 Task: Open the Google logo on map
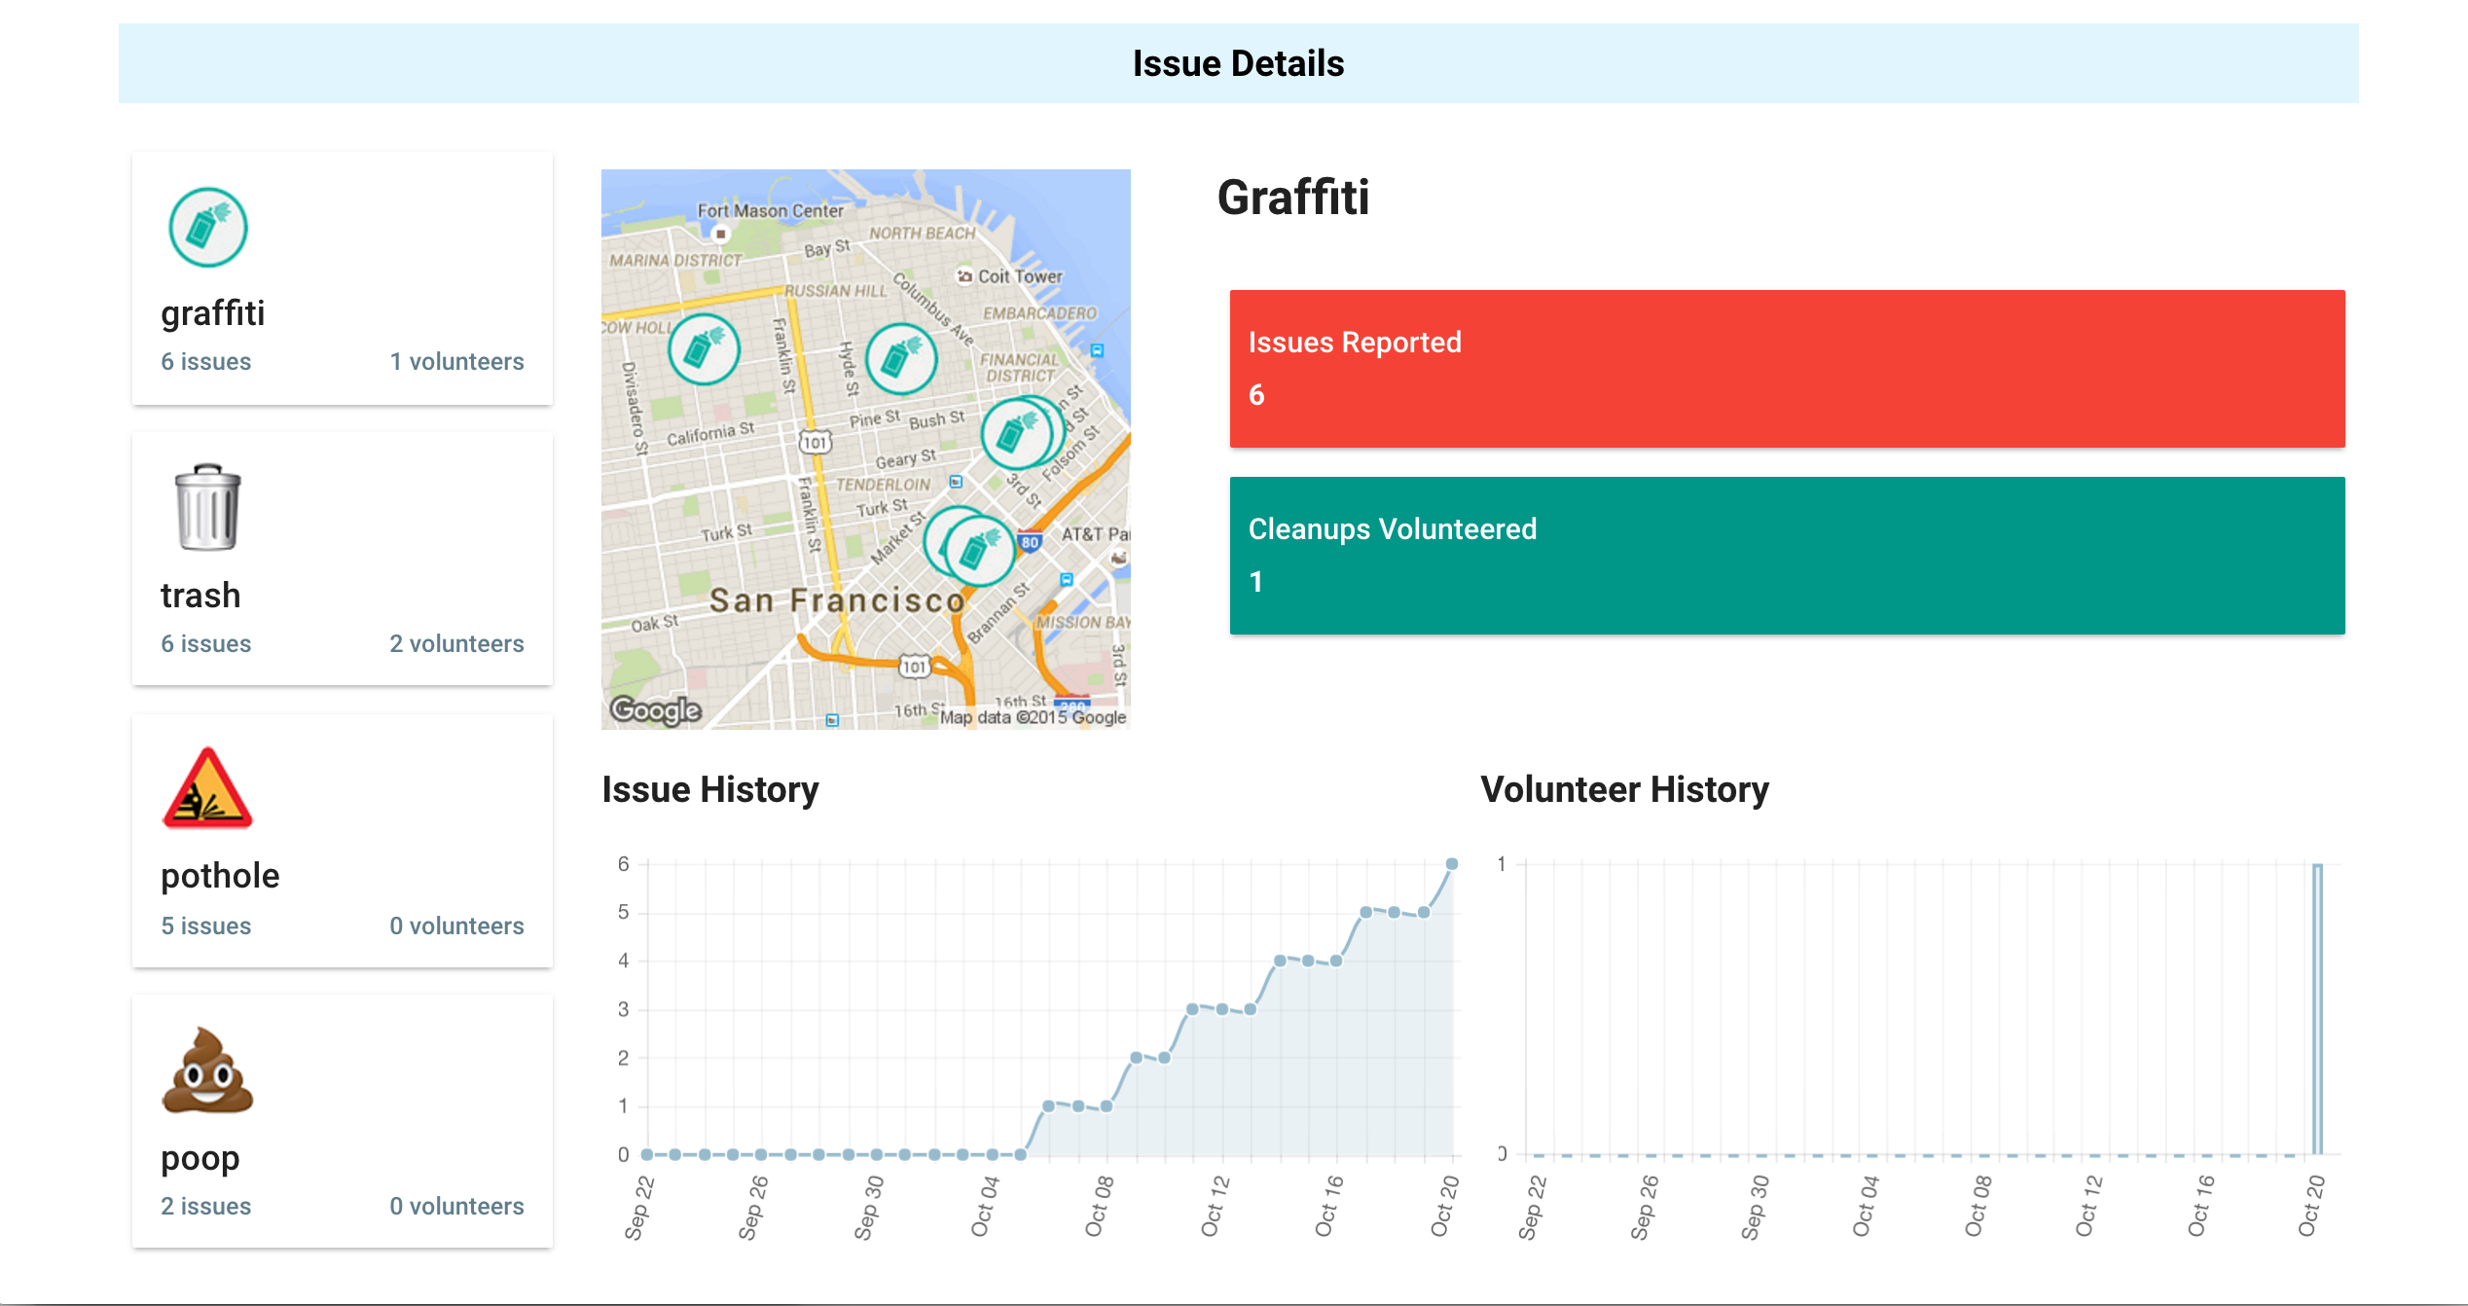click(655, 710)
